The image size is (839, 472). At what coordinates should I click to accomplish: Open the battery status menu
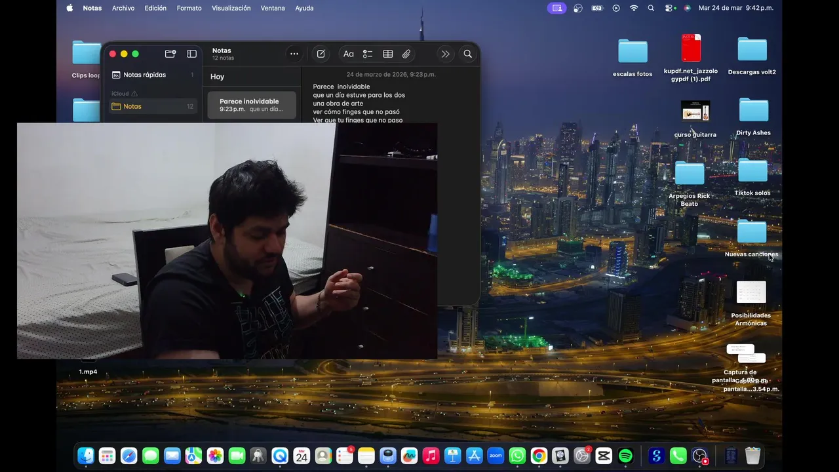coord(597,8)
